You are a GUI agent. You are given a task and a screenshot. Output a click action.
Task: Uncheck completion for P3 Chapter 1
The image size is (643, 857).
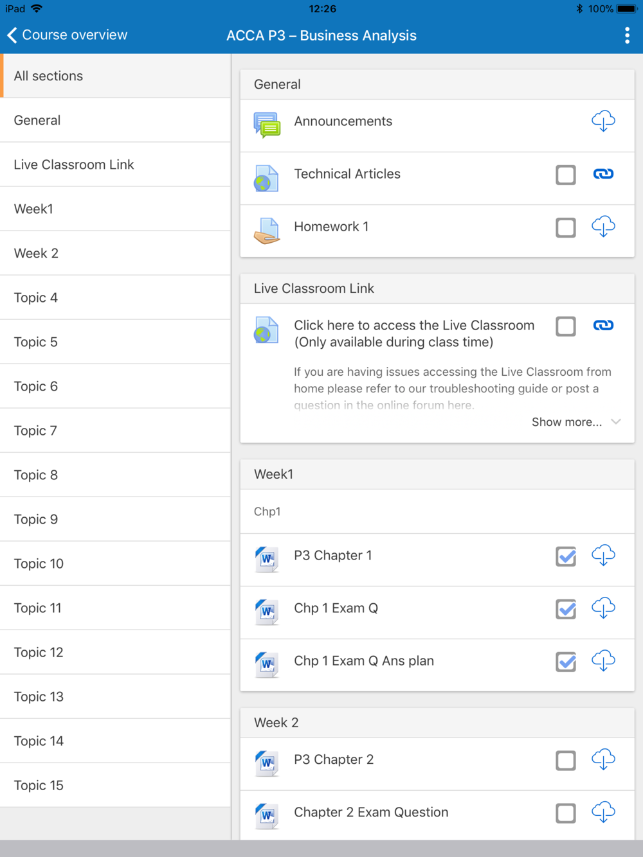pyautogui.click(x=566, y=556)
